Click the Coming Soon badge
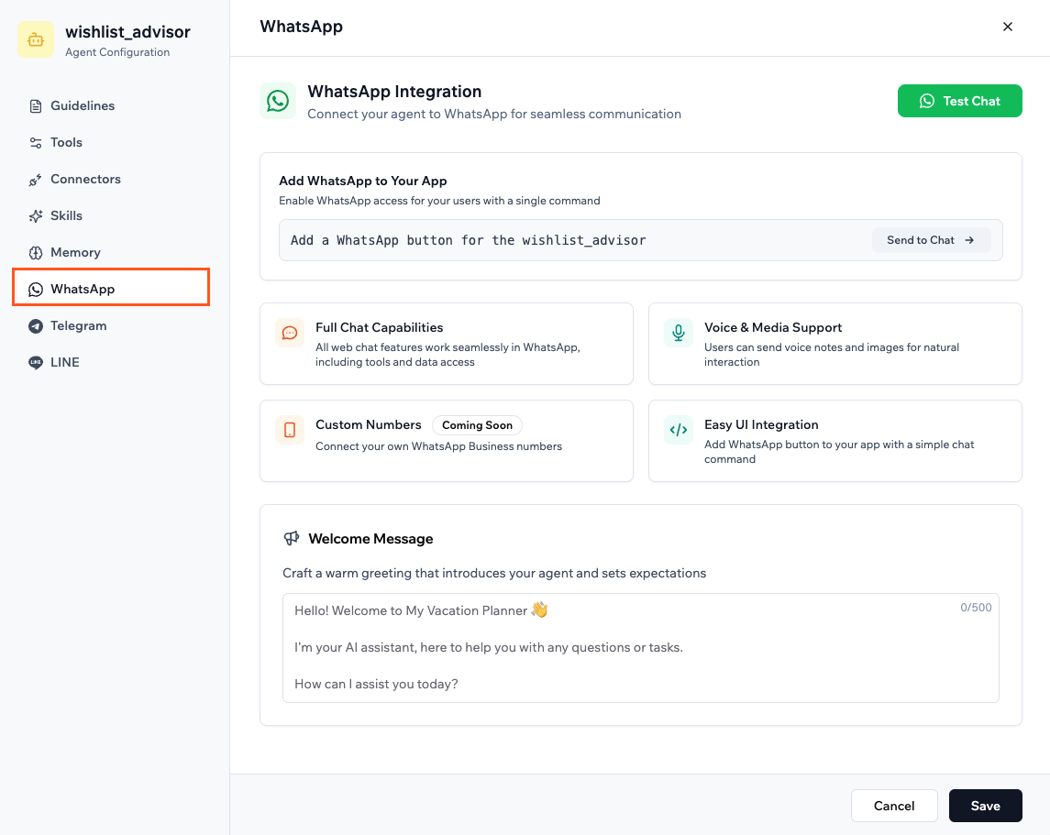Image resolution: width=1050 pixels, height=835 pixels. pos(477,425)
